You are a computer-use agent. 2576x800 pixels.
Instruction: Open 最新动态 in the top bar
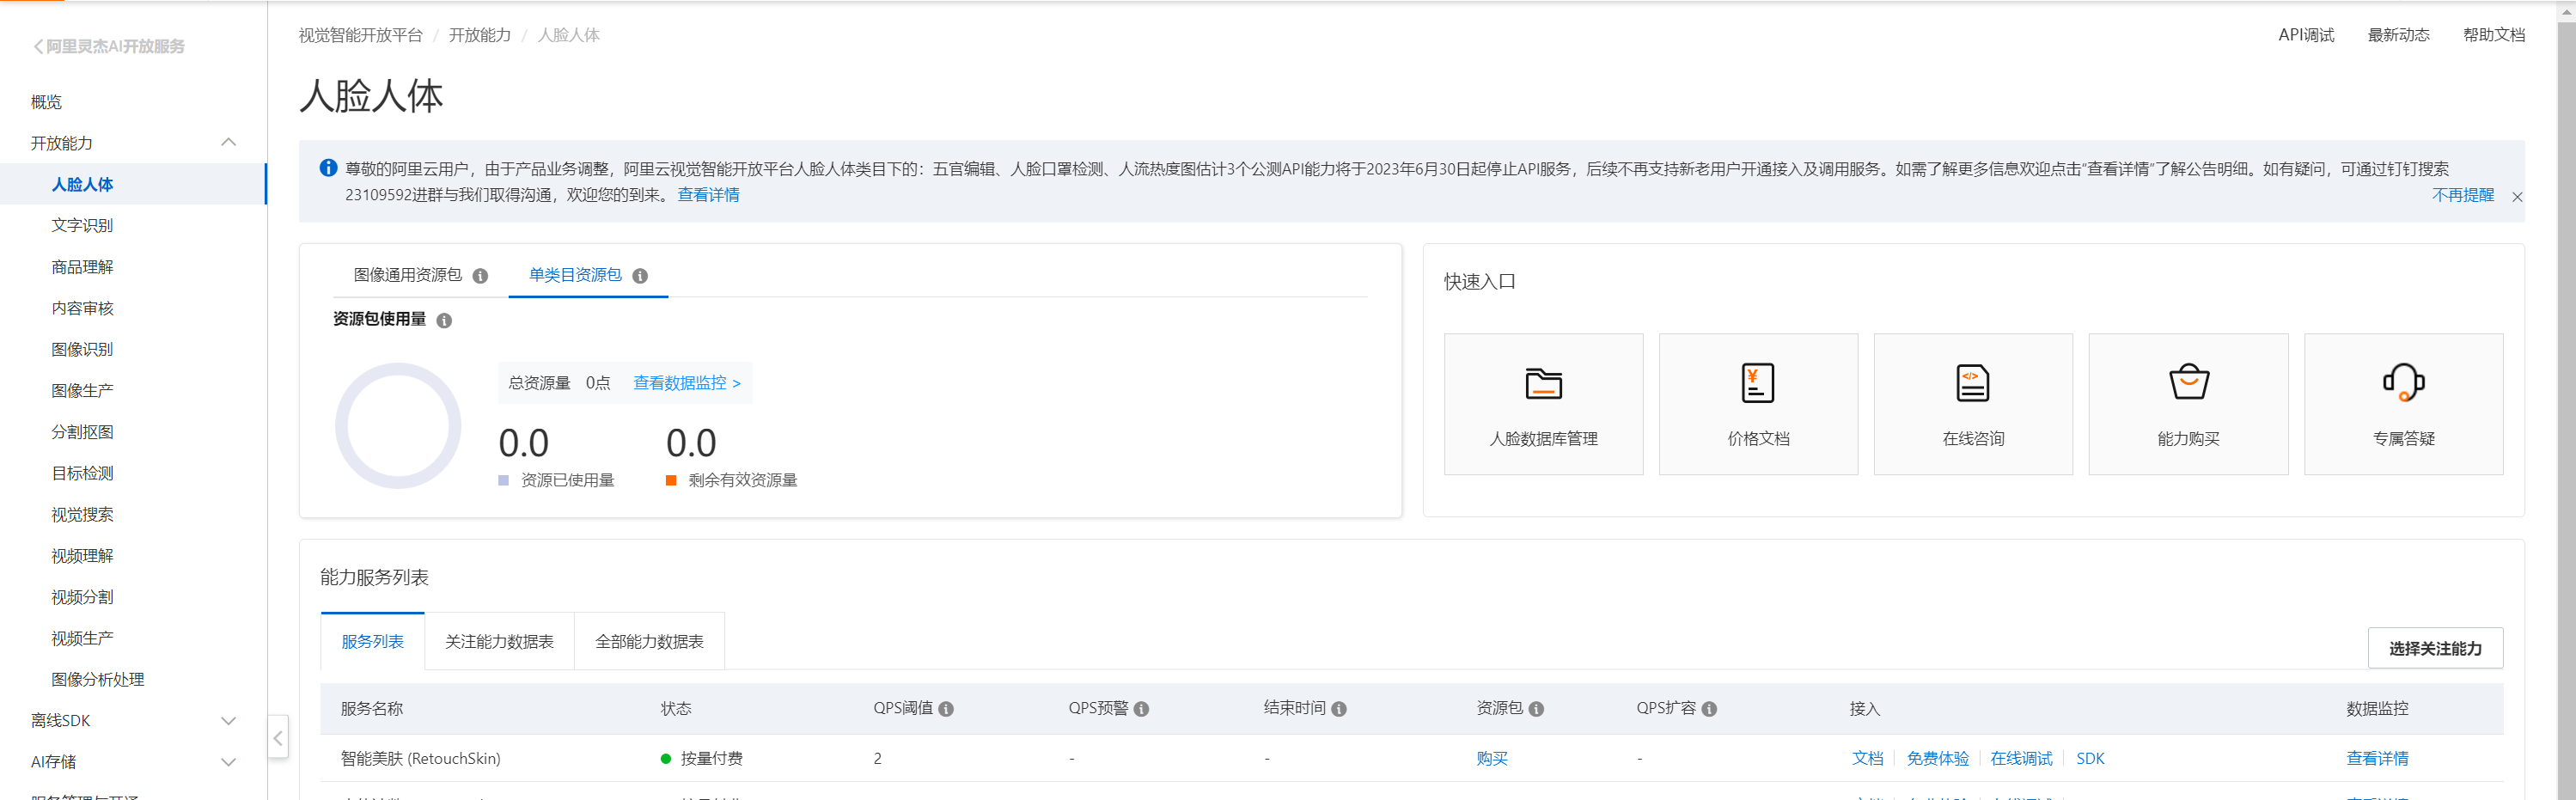pos(2398,35)
